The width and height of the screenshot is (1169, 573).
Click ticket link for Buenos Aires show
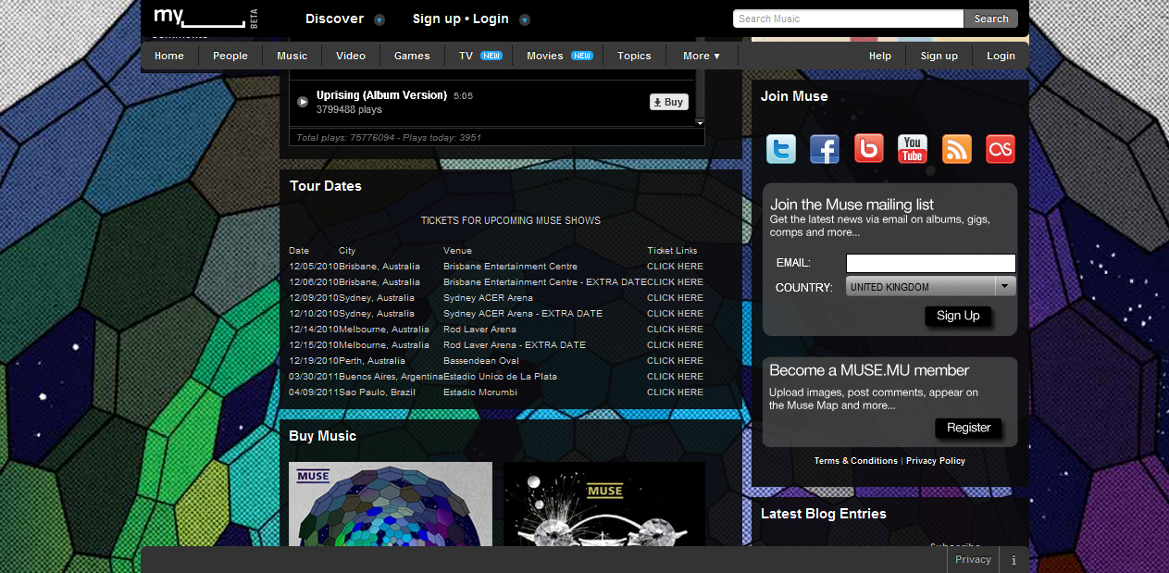(x=675, y=377)
